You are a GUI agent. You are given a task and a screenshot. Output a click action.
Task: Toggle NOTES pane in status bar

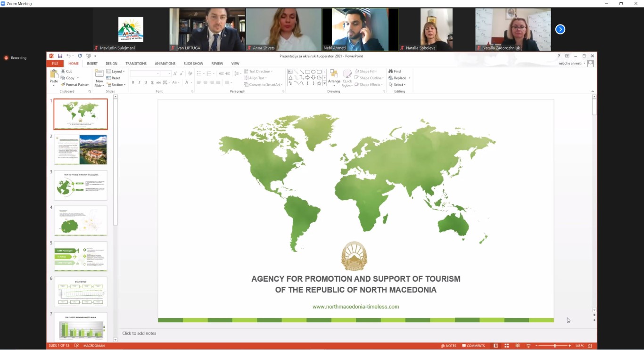click(449, 346)
